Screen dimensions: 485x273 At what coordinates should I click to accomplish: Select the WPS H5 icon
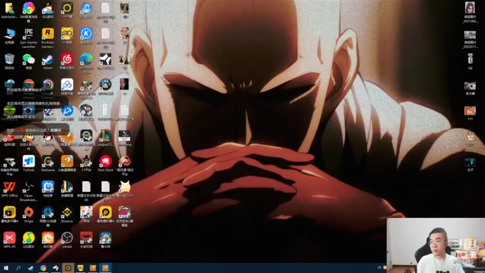coord(9,240)
